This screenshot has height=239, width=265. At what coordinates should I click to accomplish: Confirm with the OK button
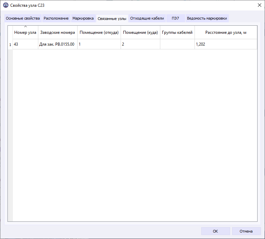click(216, 231)
